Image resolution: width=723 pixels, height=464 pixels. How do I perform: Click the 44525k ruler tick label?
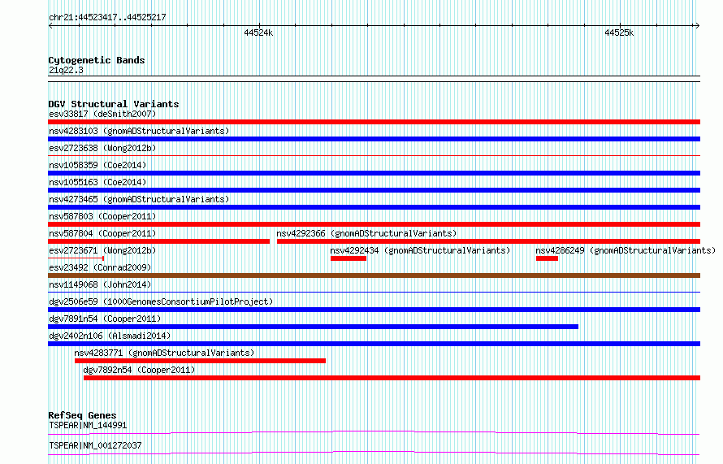[619, 33]
